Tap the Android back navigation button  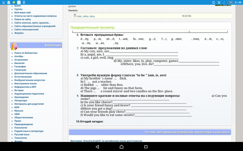point(97,147)
